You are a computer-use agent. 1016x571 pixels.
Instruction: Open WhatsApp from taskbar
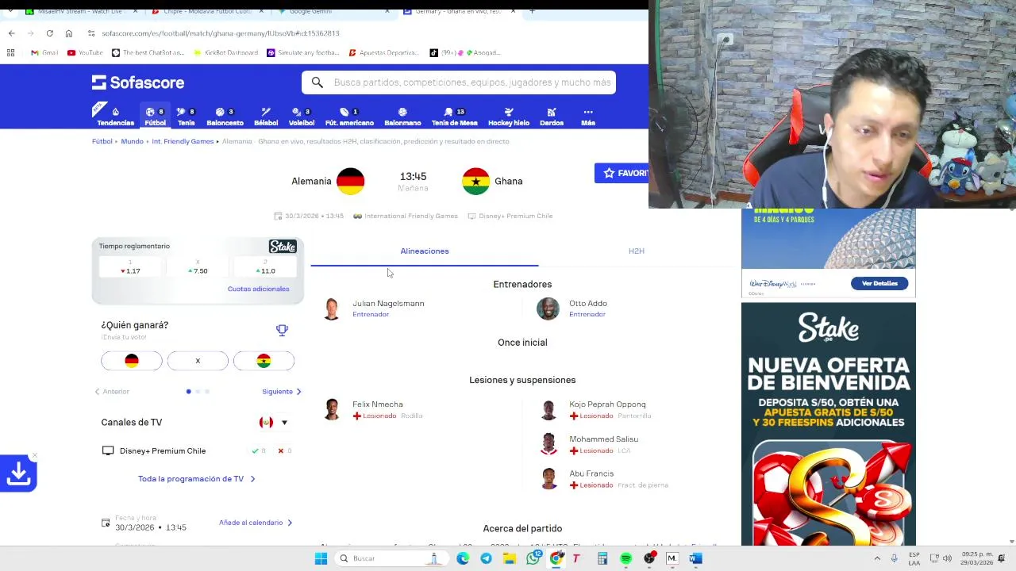point(533,558)
